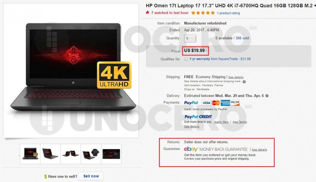Viewport: 316px width, 182px height.
Task: Open the 1 product rating link
Action: [228, 13]
